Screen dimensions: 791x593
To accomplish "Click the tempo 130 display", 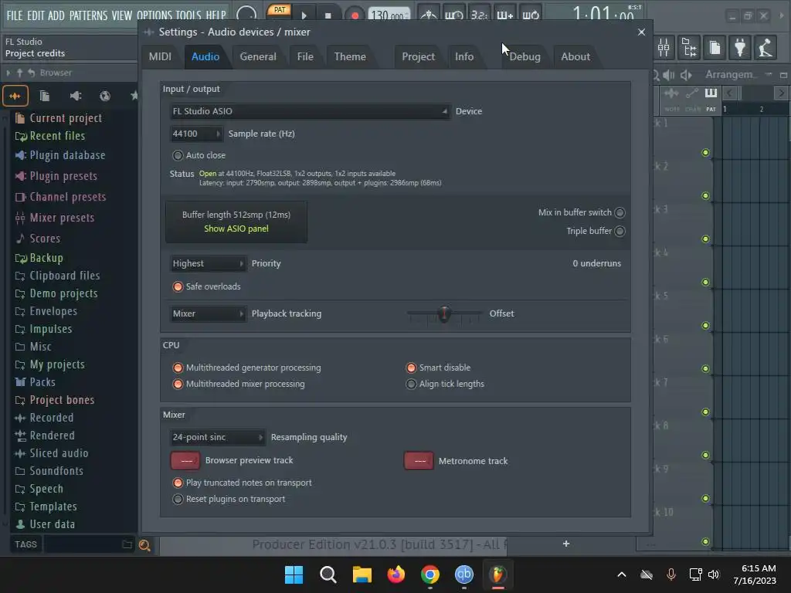I will pos(388,15).
